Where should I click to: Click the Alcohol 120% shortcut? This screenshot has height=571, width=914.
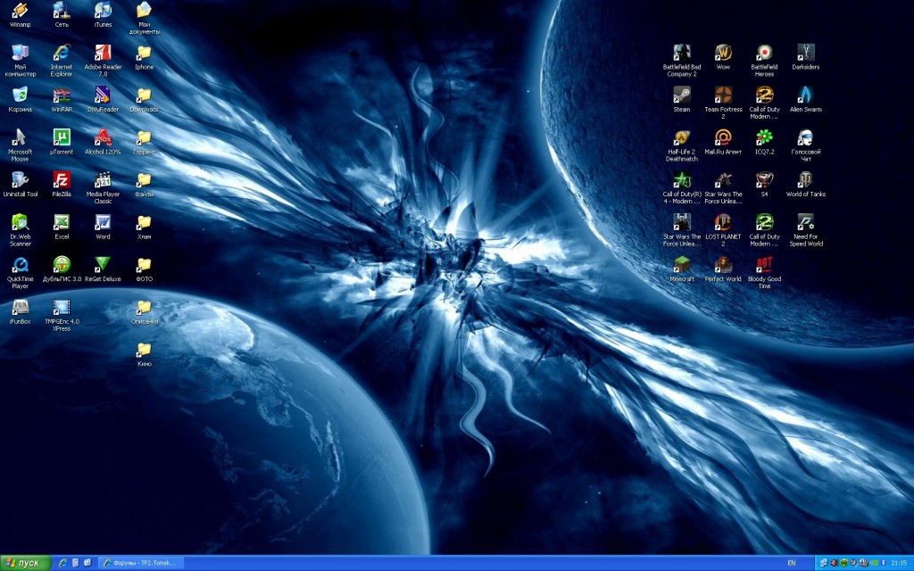[x=103, y=142]
